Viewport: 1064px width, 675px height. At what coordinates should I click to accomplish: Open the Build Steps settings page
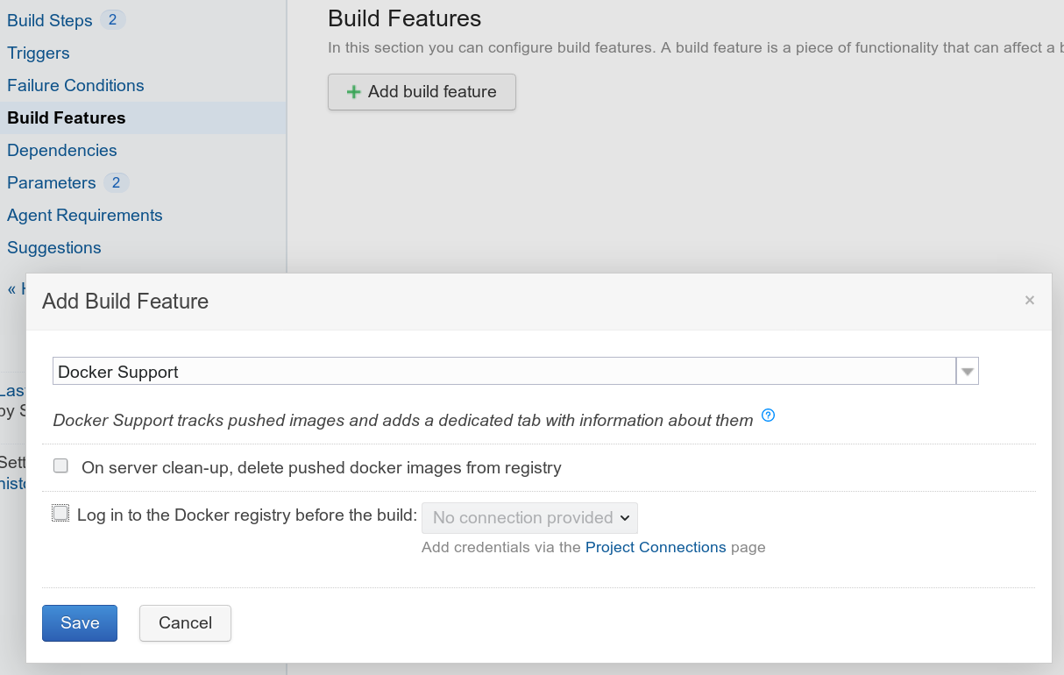(50, 20)
